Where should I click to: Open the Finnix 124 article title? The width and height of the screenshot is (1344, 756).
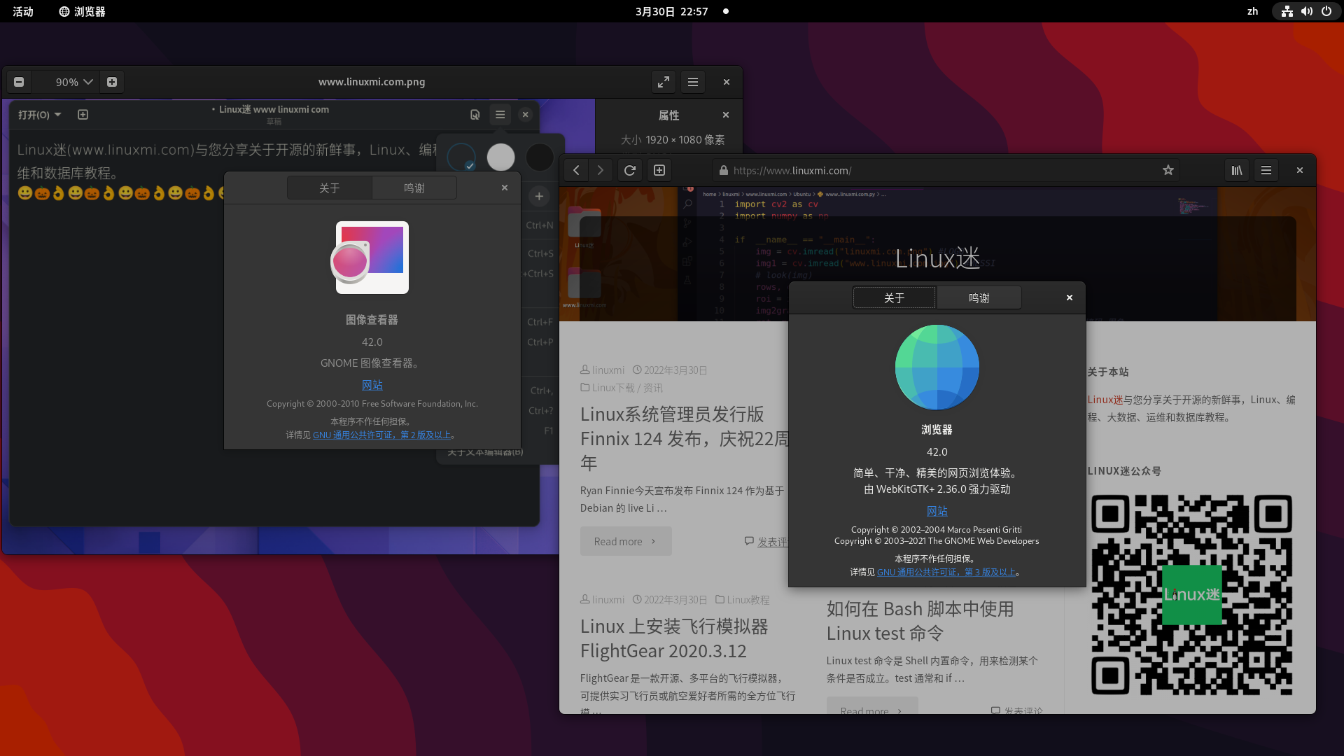685,438
